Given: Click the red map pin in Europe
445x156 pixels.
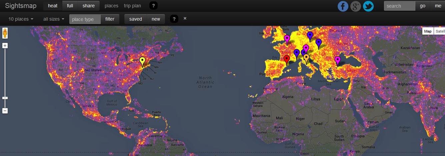Looking at the screenshot, I should tap(286, 59).
